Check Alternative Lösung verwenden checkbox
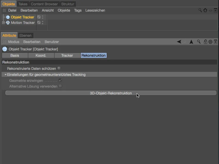 (x=60, y=86)
